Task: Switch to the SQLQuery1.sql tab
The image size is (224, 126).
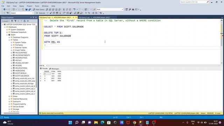Action: 94,17
